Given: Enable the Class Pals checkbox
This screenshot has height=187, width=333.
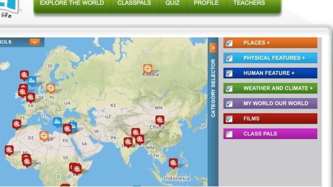Looking at the screenshot, I should [x=229, y=134].
